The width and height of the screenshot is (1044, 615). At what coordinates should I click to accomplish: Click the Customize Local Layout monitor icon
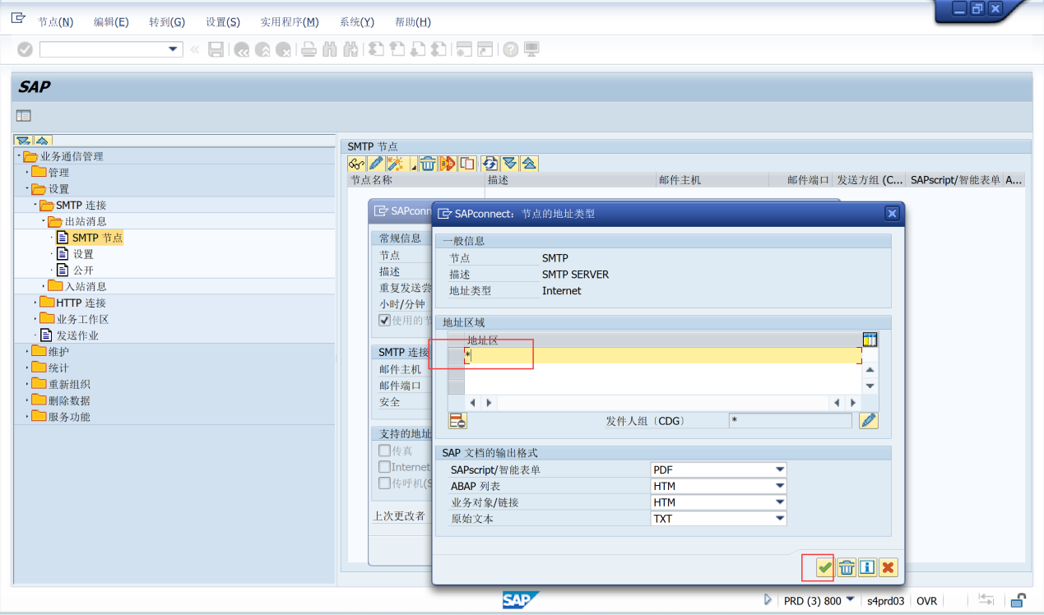pyautogui.click(x=531, y=49)
